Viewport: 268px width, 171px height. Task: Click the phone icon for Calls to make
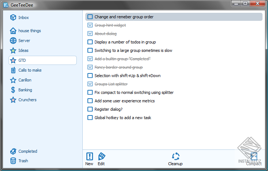(x=13, y=70)
